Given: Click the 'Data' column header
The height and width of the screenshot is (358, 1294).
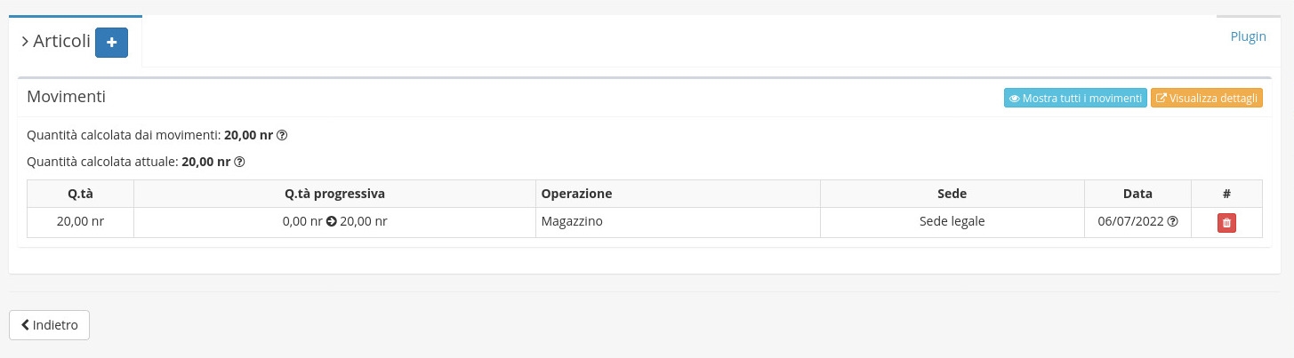Looking at the screenshot, I should tap(1137, 194).
